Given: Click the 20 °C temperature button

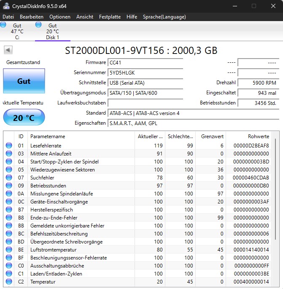Looking at the screenshot, I should (x=24, y=118).
